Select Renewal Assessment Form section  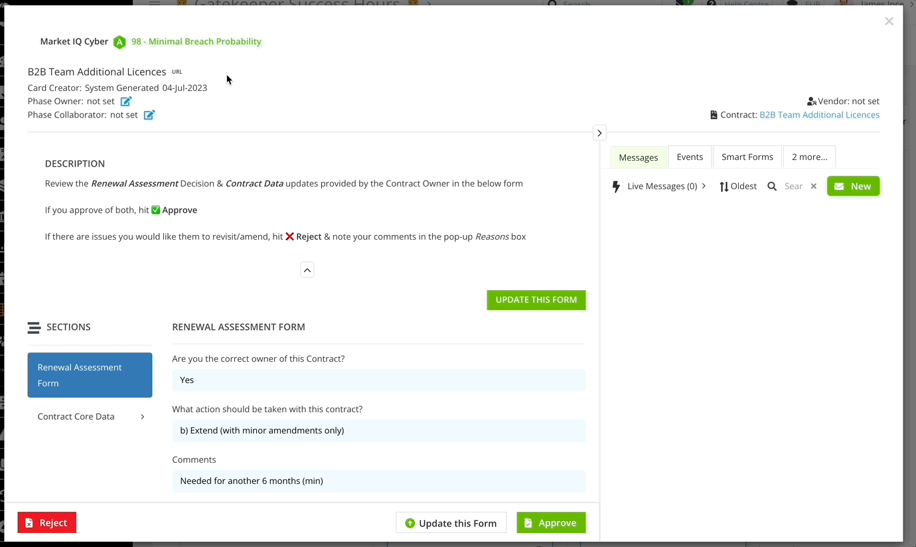pyautogui.click(x=90, y=375)
